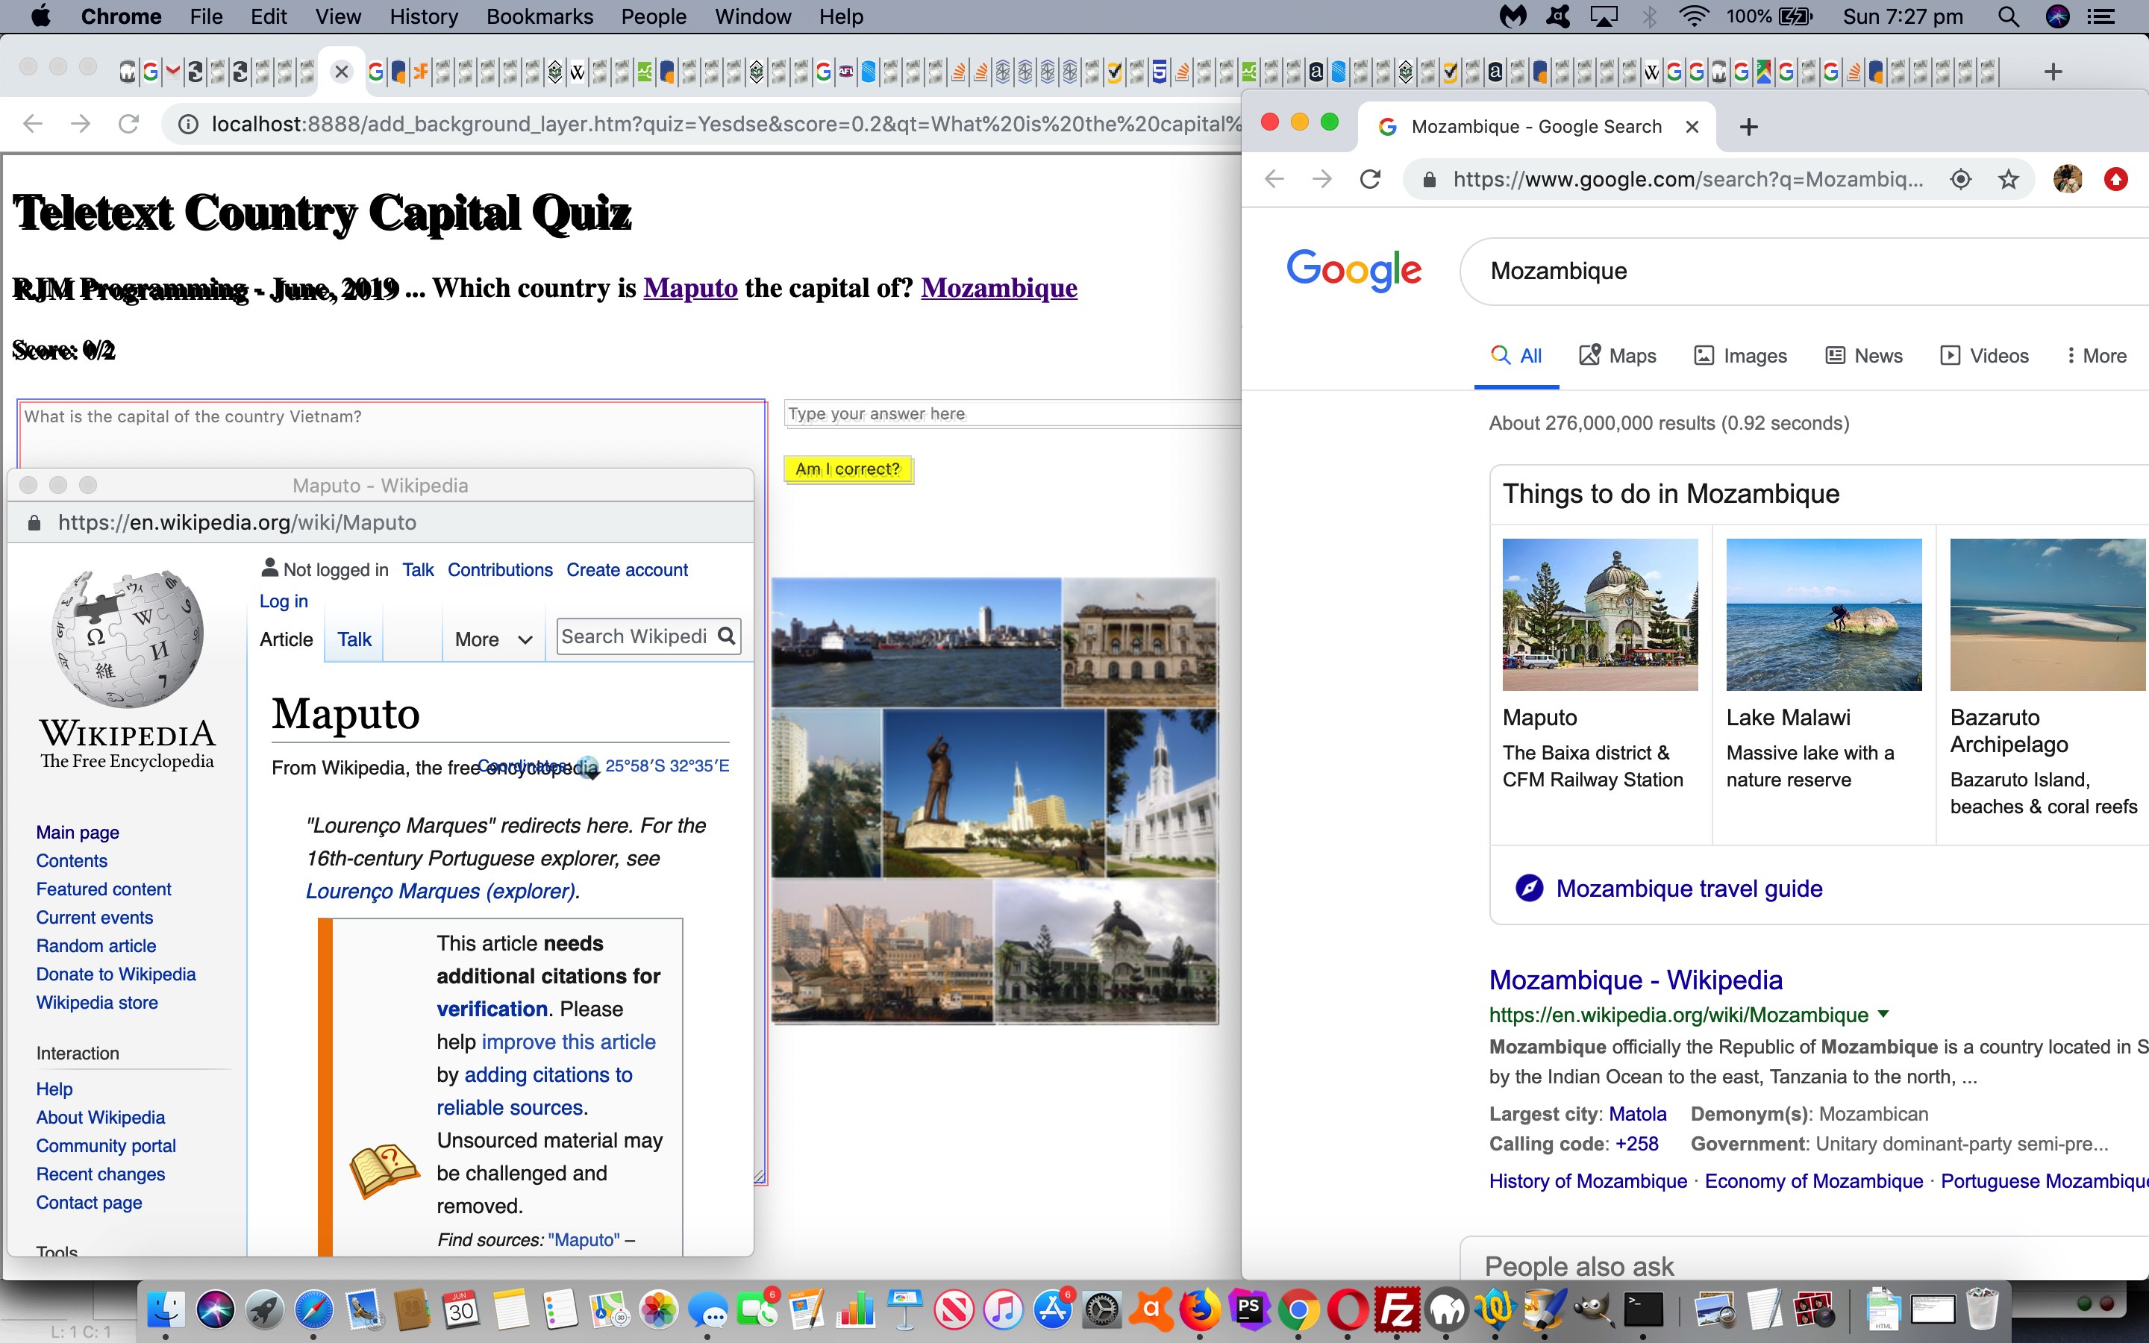Expand the More options in Google search tabs
Viewport: 2149px width, 1343px height.
[x=2098, y=356]
